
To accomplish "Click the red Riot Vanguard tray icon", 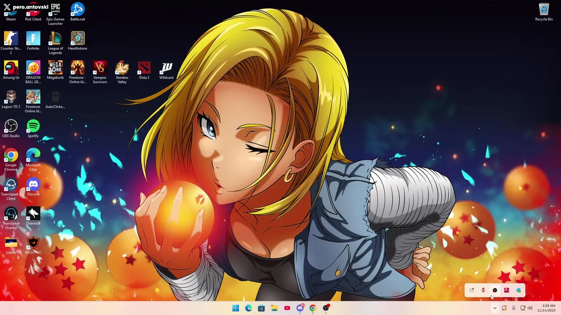I will (483, 290).
